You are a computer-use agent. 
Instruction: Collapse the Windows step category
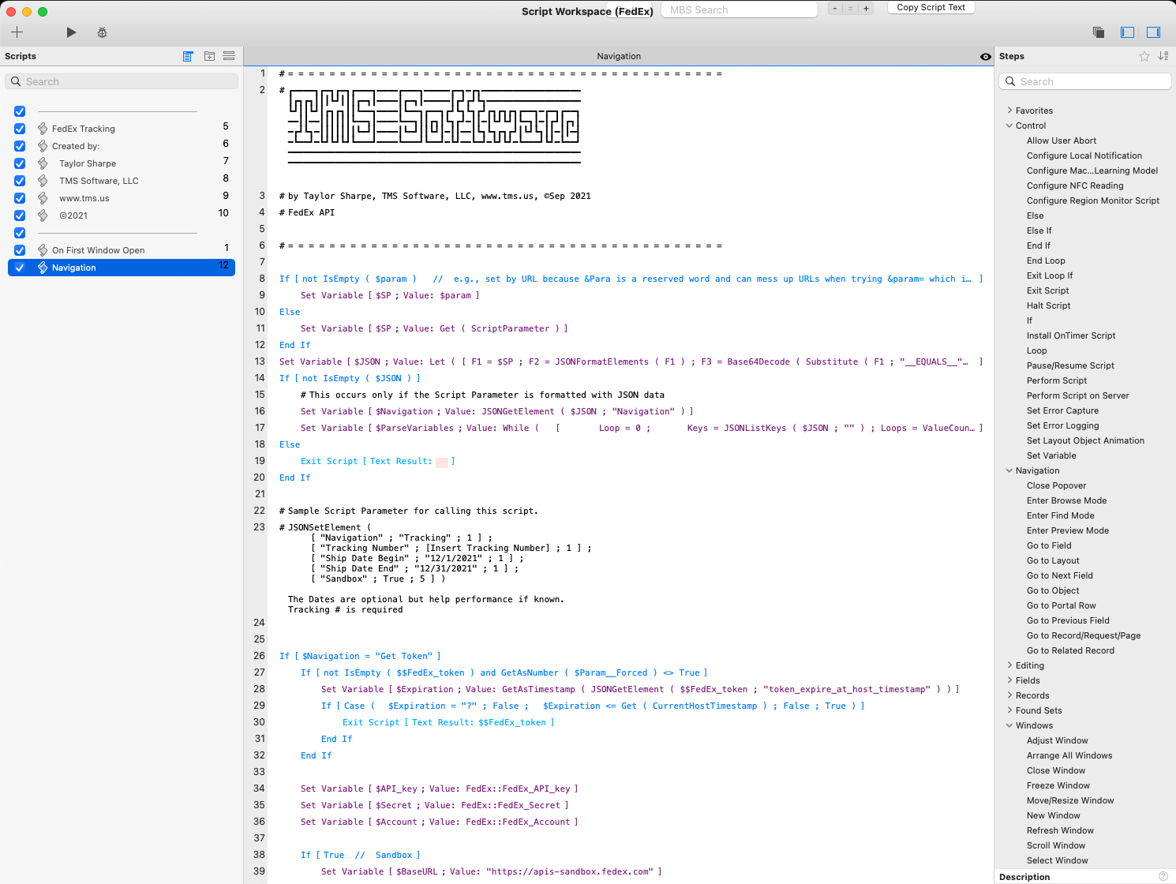(x=1009, y=725)
